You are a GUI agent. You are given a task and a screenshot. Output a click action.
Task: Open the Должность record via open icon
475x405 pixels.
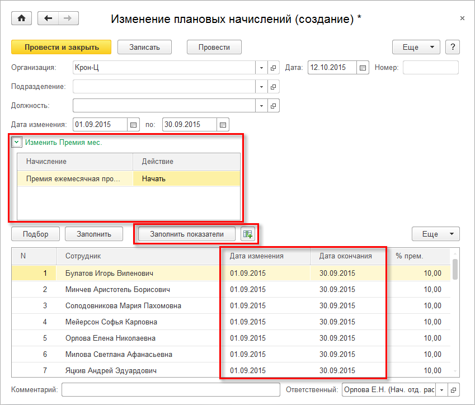273,106
